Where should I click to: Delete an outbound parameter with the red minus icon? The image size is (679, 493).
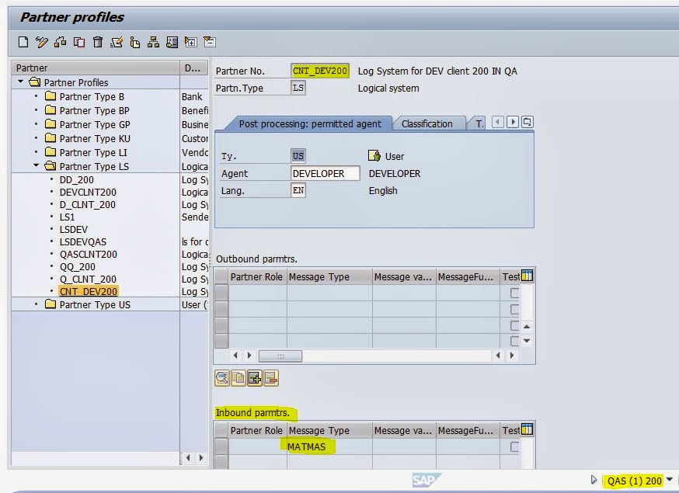pos(270,379)
